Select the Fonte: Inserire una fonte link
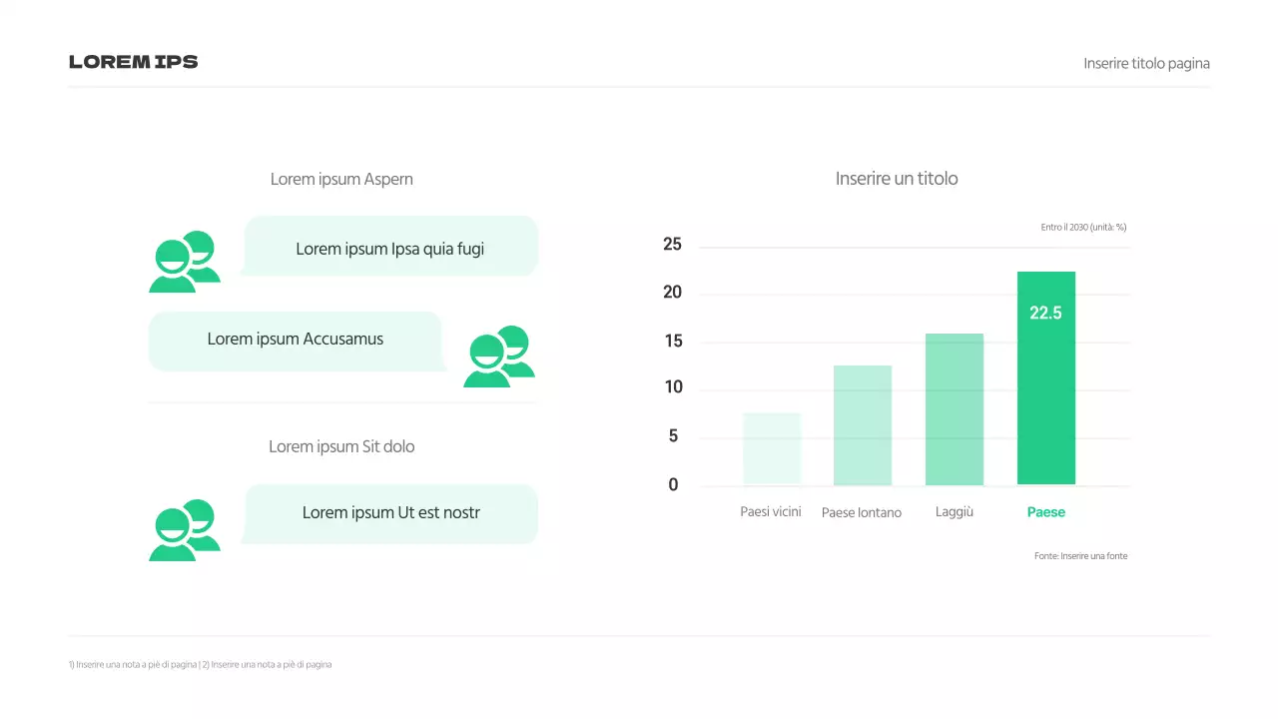This screenshot has height=719, width=1278. click(x=1080, y=555)
